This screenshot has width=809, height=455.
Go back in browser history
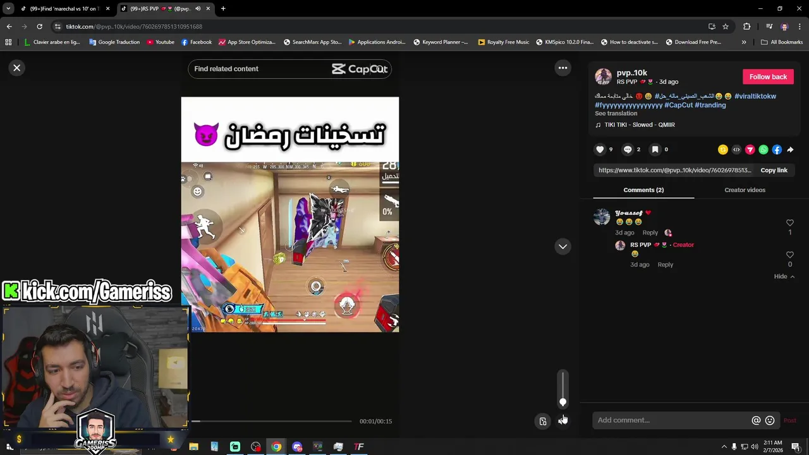pyautogui.click(x=9, y=27)
